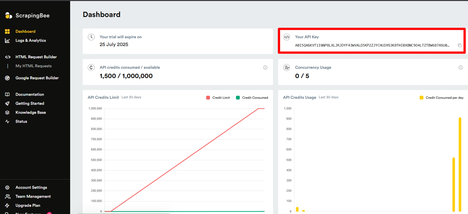Click the ScrapingBee bee logo
Screen dimensions: 468x214
tap(8, 15)
